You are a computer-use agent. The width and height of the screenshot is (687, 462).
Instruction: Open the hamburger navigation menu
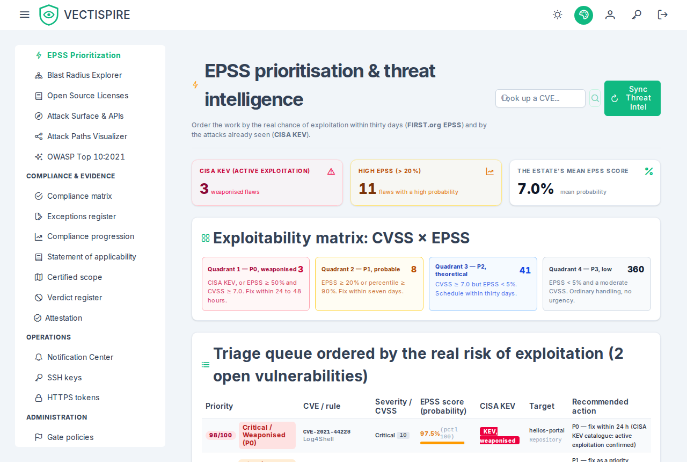[24, 15]
